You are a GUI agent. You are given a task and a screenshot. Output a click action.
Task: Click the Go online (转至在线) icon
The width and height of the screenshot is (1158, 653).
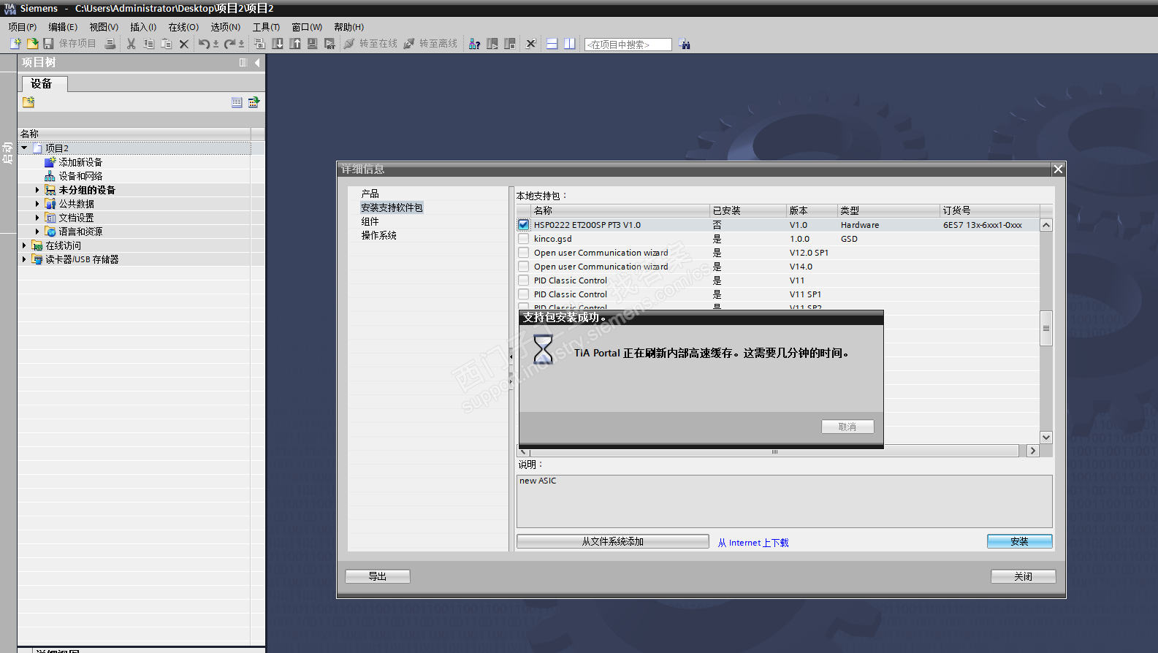coord(349,44)
